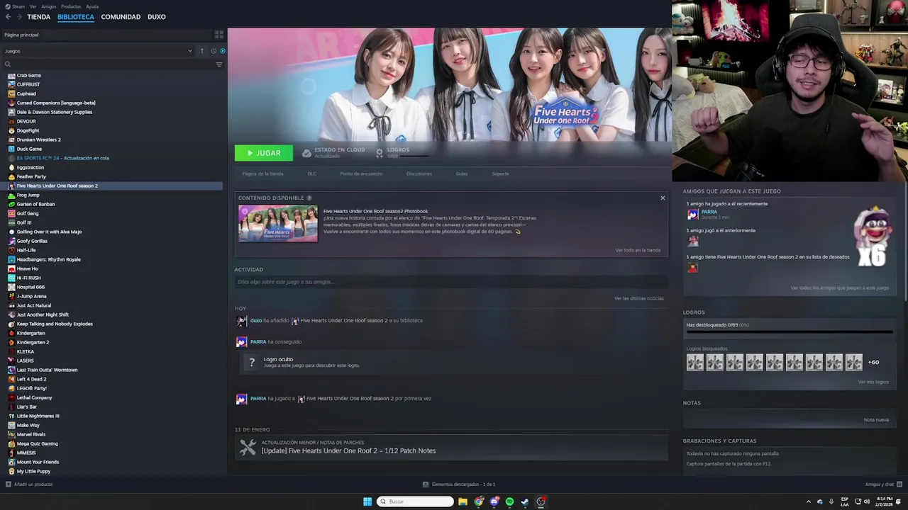Select Garten of Banban in the list
908x510 pixels.
(x=35, y=204)
